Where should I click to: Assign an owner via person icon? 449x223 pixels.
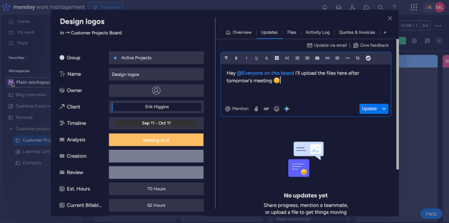[157, 90]
